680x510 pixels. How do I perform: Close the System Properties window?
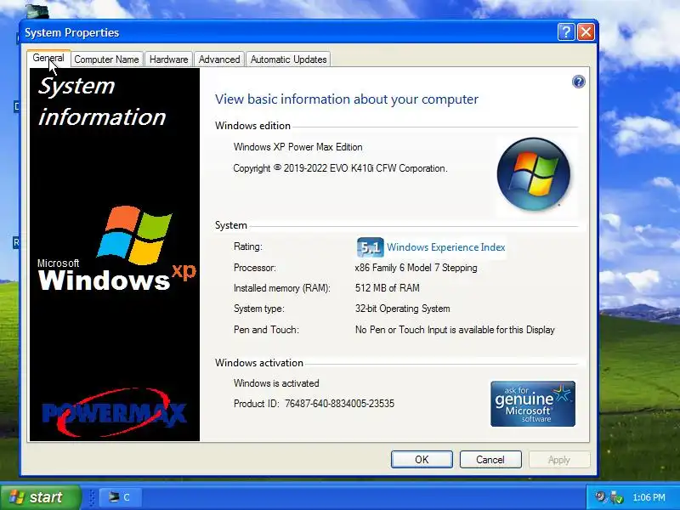click(x=586, y=32)
